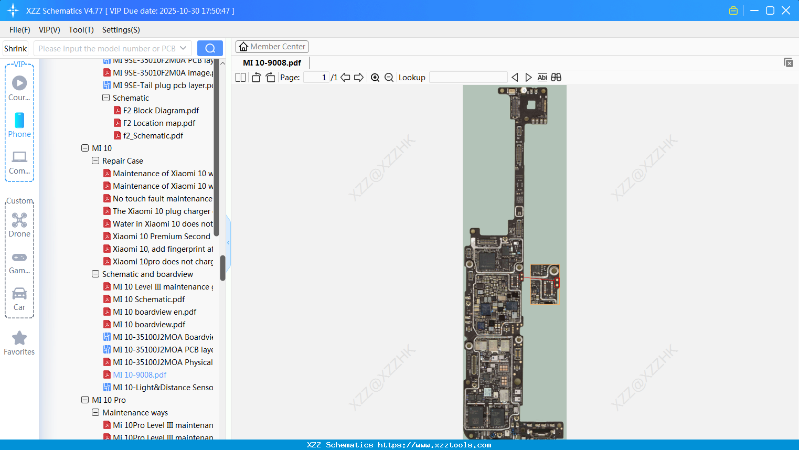Click the file tree vertical scrollbar thumb
The height and width of the screenshot is (450, 799).
222,268
